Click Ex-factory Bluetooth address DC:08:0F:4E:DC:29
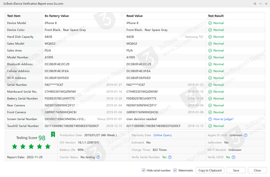The image size is (270, 177). coord(57,64)
